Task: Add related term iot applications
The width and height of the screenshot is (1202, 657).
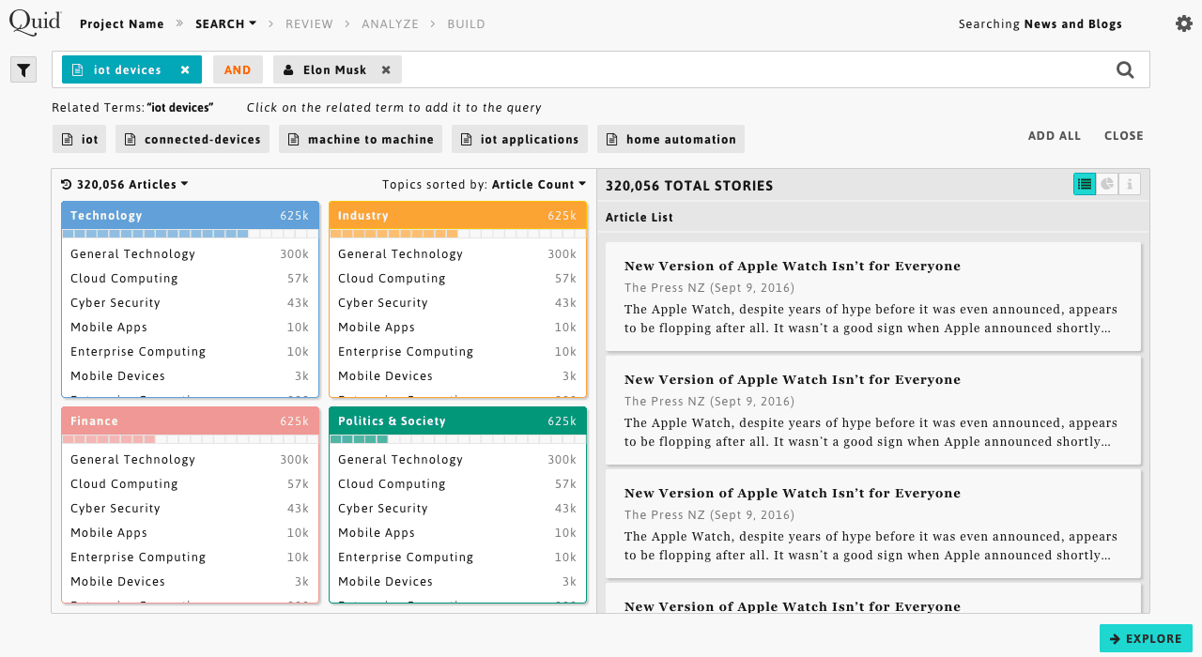Action: [519, 139]
